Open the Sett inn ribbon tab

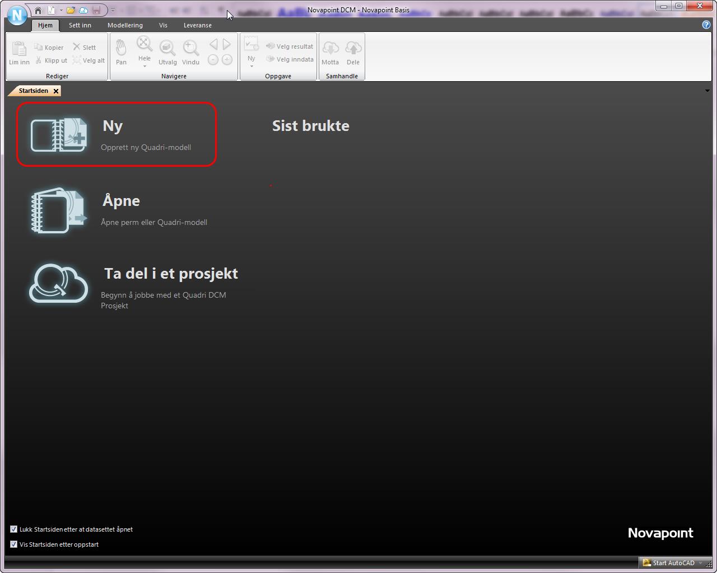(80, 25)
